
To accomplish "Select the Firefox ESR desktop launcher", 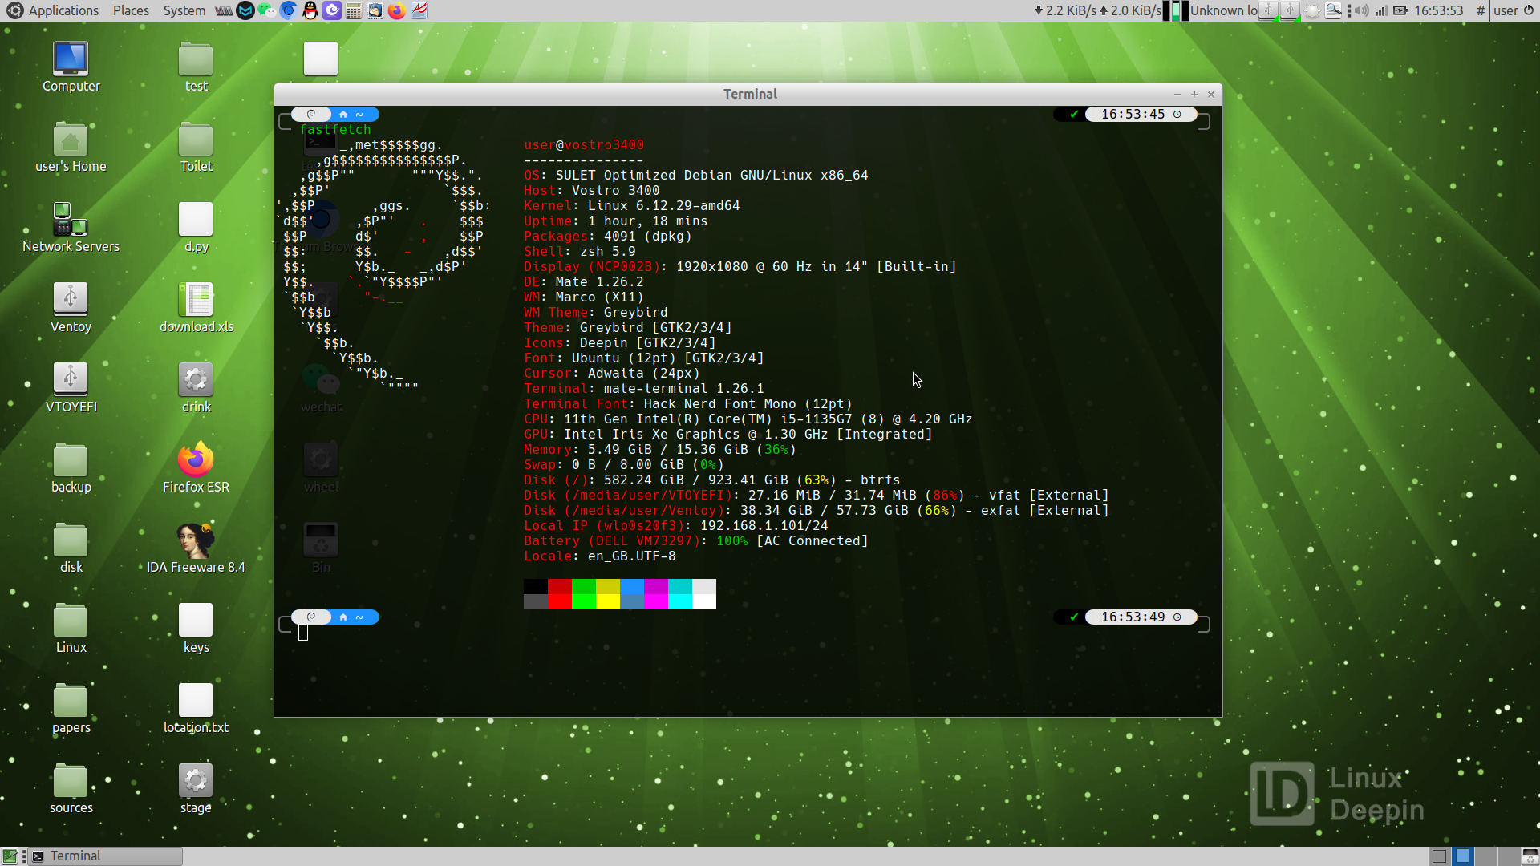I will point(196,468).
